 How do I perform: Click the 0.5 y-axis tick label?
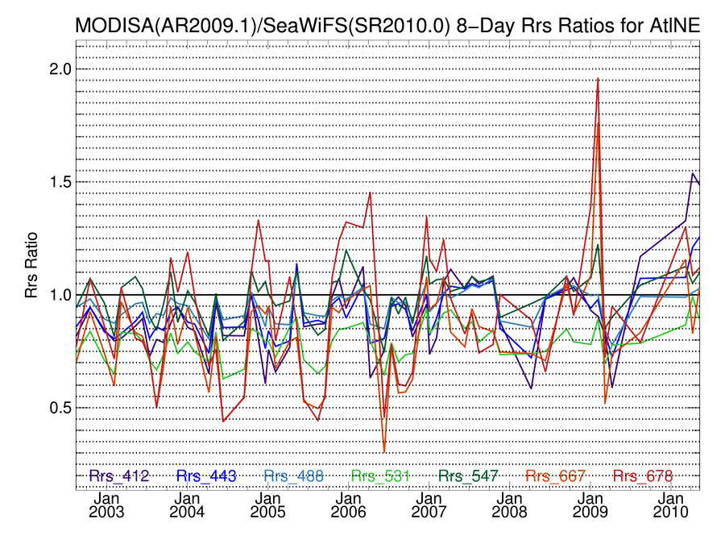pyautogui.click(x=60, y=408)
